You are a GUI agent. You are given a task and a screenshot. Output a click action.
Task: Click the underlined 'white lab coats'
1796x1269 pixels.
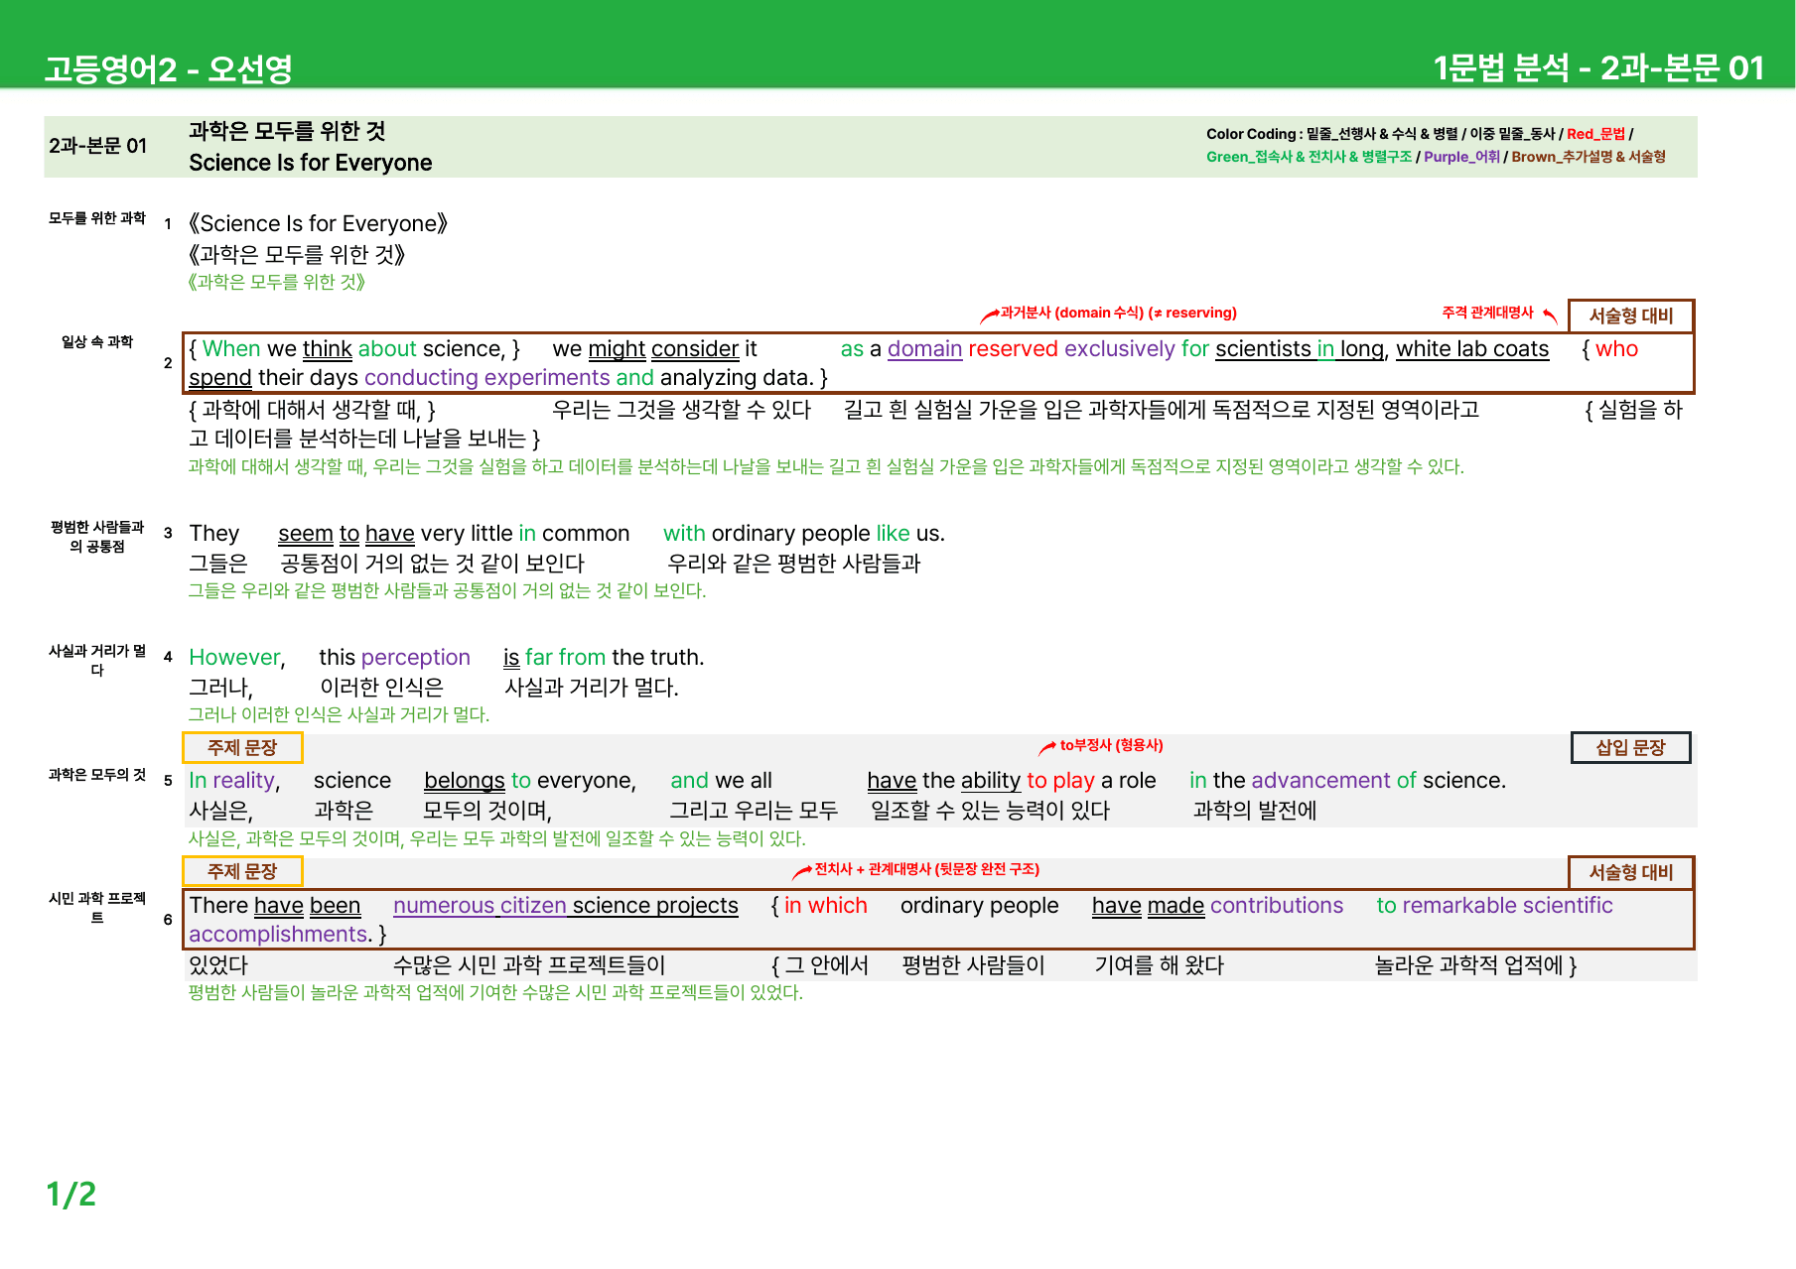click(1472, 349)
